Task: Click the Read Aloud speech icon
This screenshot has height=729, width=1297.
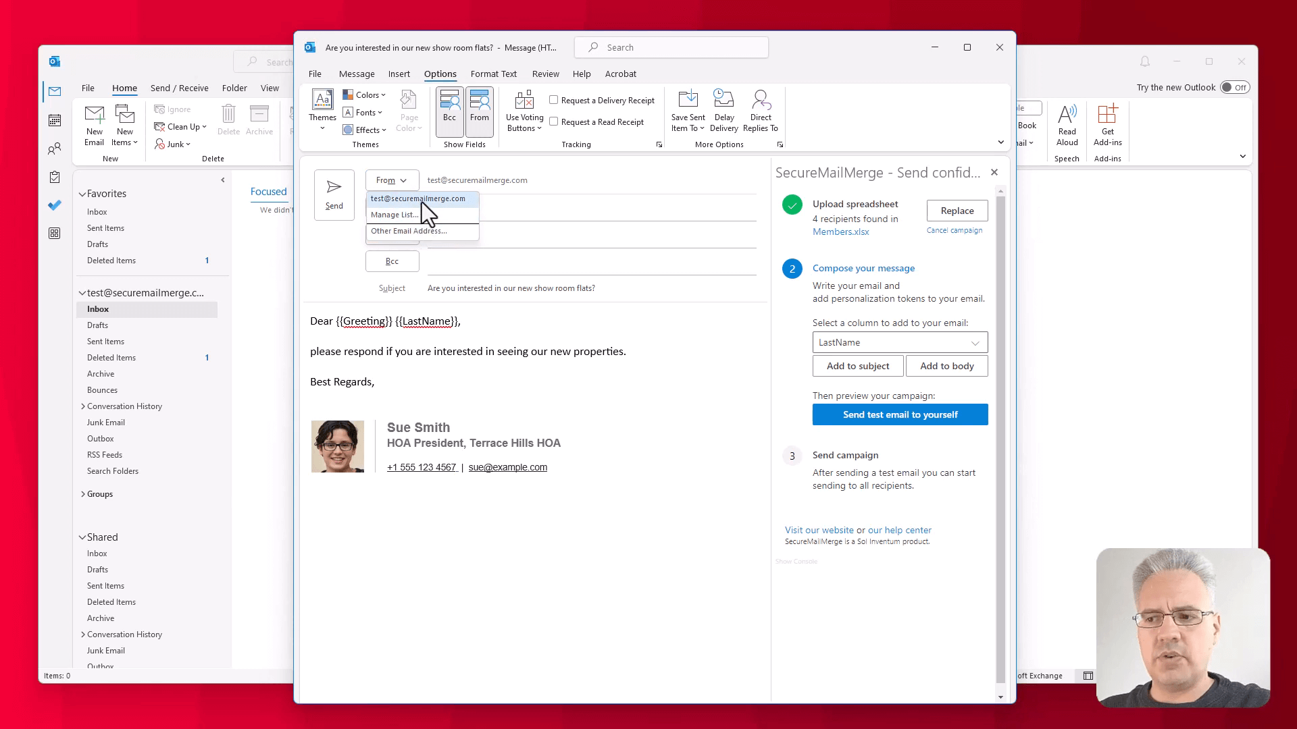Action: pos(1067,124)
